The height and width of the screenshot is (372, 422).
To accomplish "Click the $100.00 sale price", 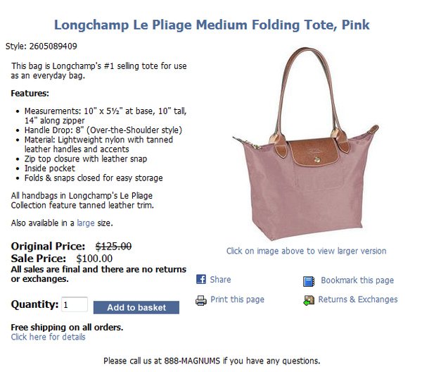I will 94,259.
